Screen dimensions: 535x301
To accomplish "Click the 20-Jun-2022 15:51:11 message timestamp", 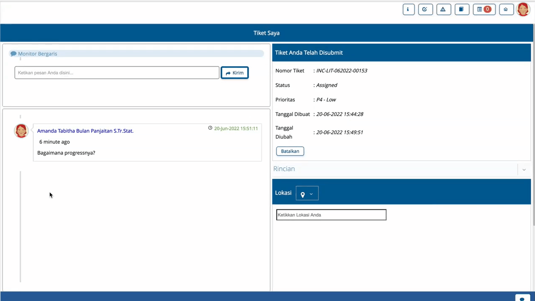I will [x=236, y=128].
